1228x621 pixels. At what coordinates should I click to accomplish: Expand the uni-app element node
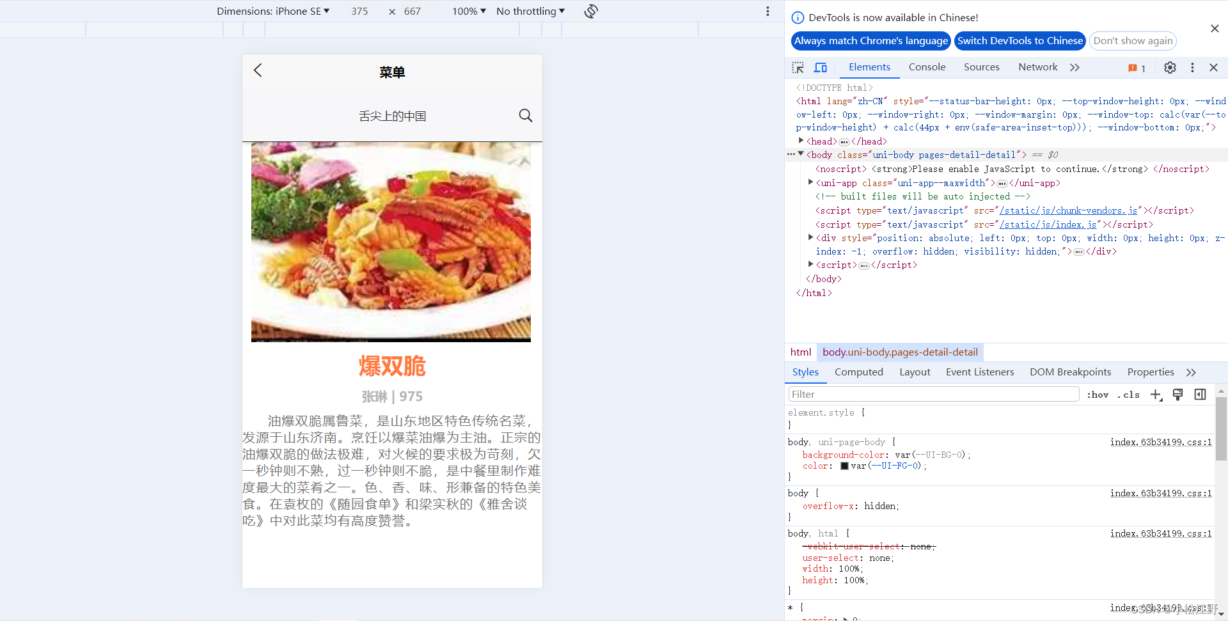tap(811, 182)
